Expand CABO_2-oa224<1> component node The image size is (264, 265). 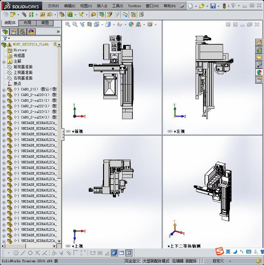[4, 118]
